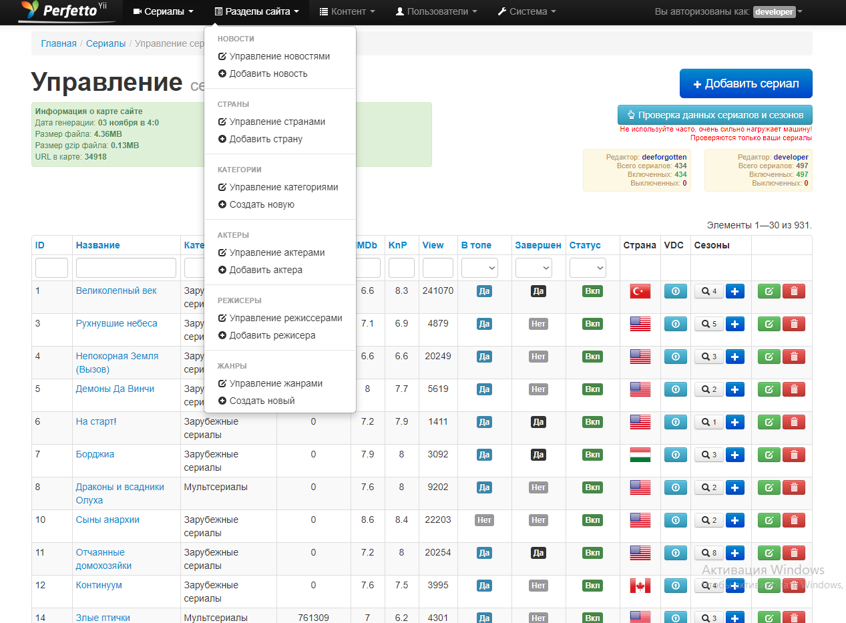The width and height of the screenshot is (846, 623).
Task: Open the 'В топе' filter dropdown
Action: pyautogui.click(x=479, y=268)
